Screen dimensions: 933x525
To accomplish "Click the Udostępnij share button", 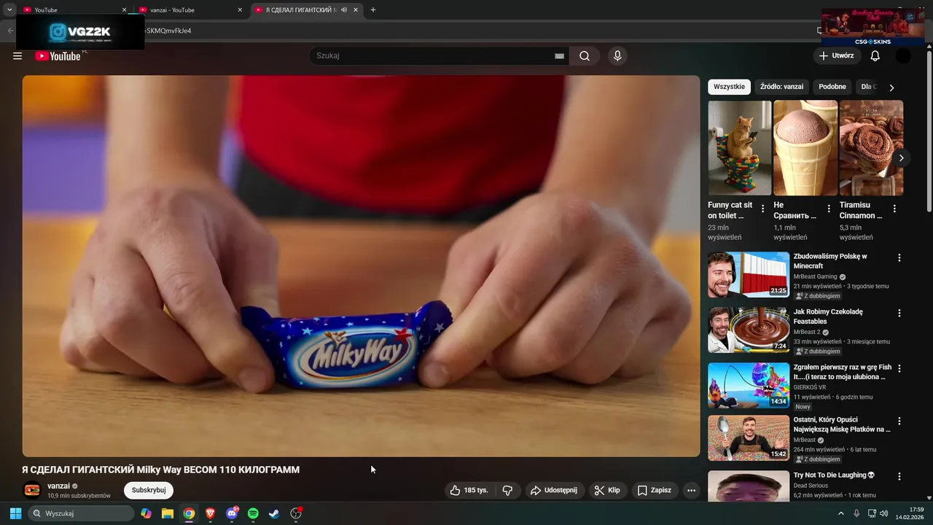I will point(553,490).
